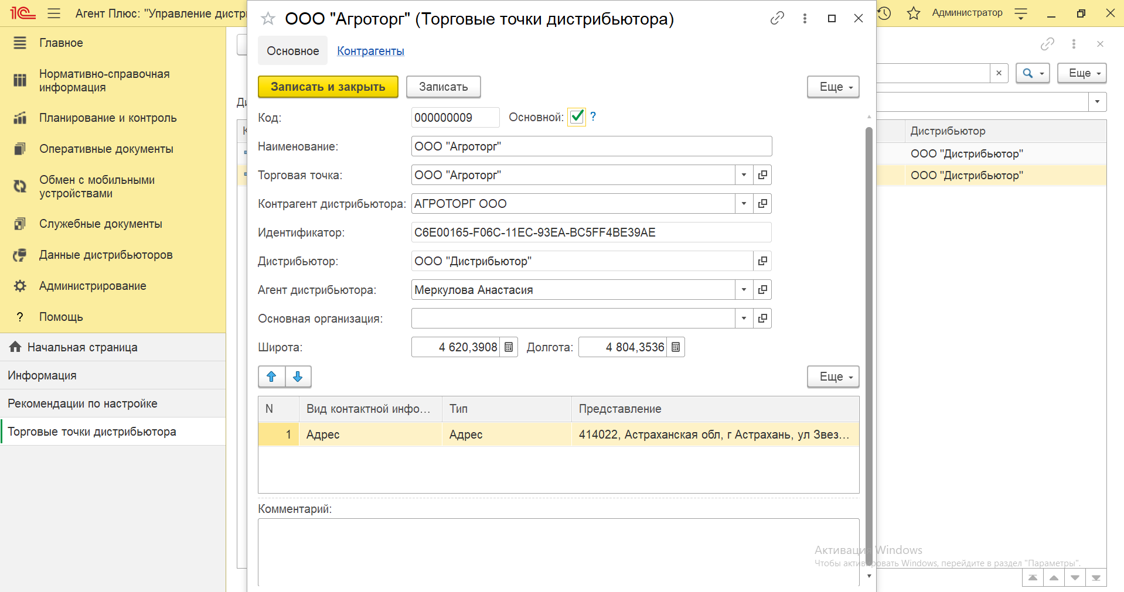This screenshot has height=592, width=1124.
Task: Open the Помощь section
Action: 113,317
